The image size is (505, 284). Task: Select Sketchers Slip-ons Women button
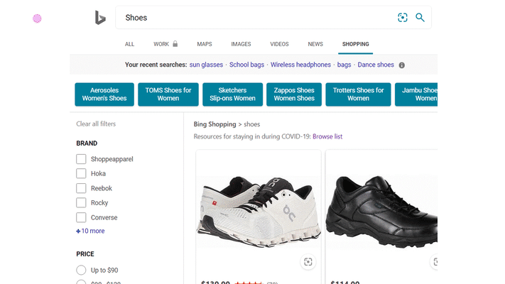232,94
